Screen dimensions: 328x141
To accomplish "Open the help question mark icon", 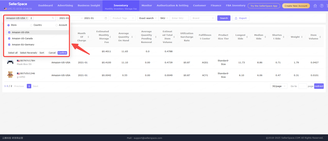I will tap(322, 6).
